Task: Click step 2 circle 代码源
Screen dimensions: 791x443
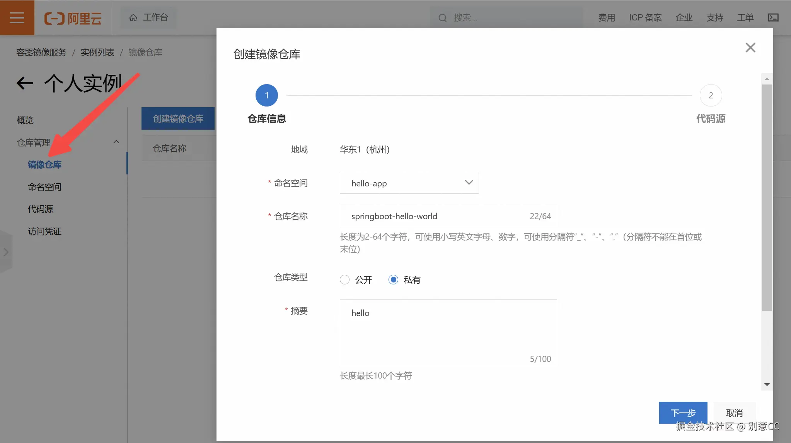Action: coord(711,95)
